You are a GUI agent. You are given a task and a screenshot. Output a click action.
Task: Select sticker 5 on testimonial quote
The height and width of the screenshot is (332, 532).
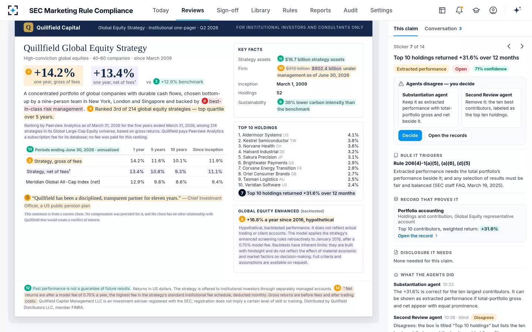click(27, 197)
